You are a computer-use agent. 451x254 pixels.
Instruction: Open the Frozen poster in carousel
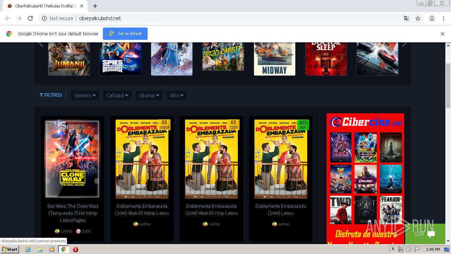172,59
